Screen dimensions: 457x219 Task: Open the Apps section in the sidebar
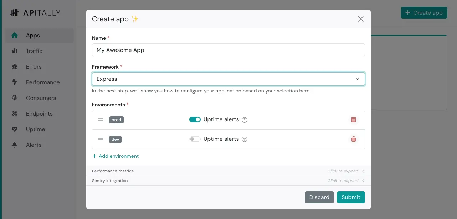pyautogui.click(x=33, y=36)
